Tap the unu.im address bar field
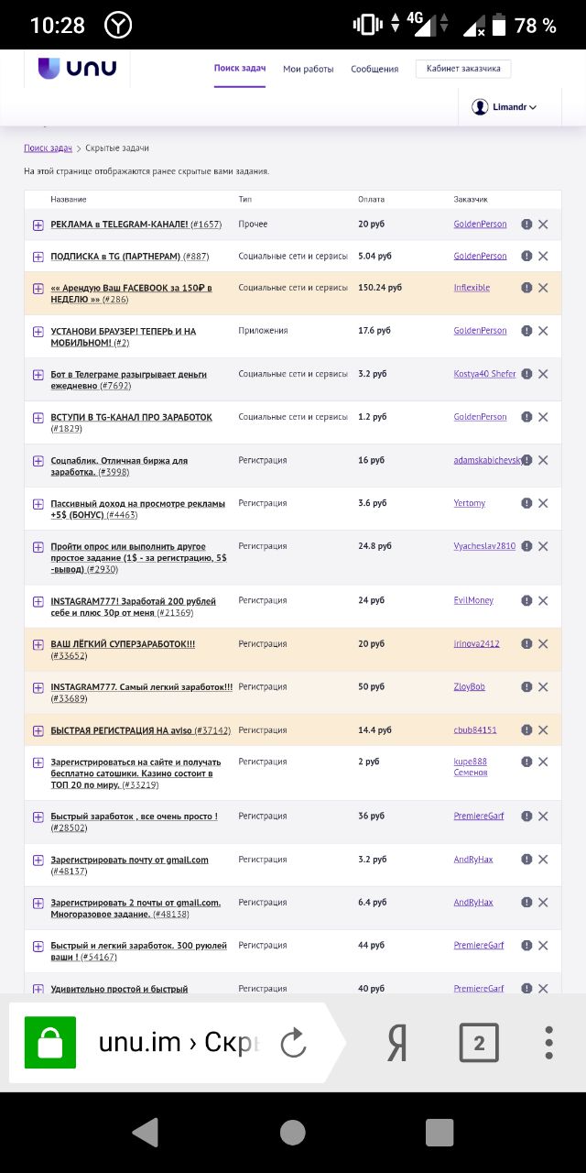This screenshot has height=1173, width=586. pyautogui.click(x=179, y=1043)
